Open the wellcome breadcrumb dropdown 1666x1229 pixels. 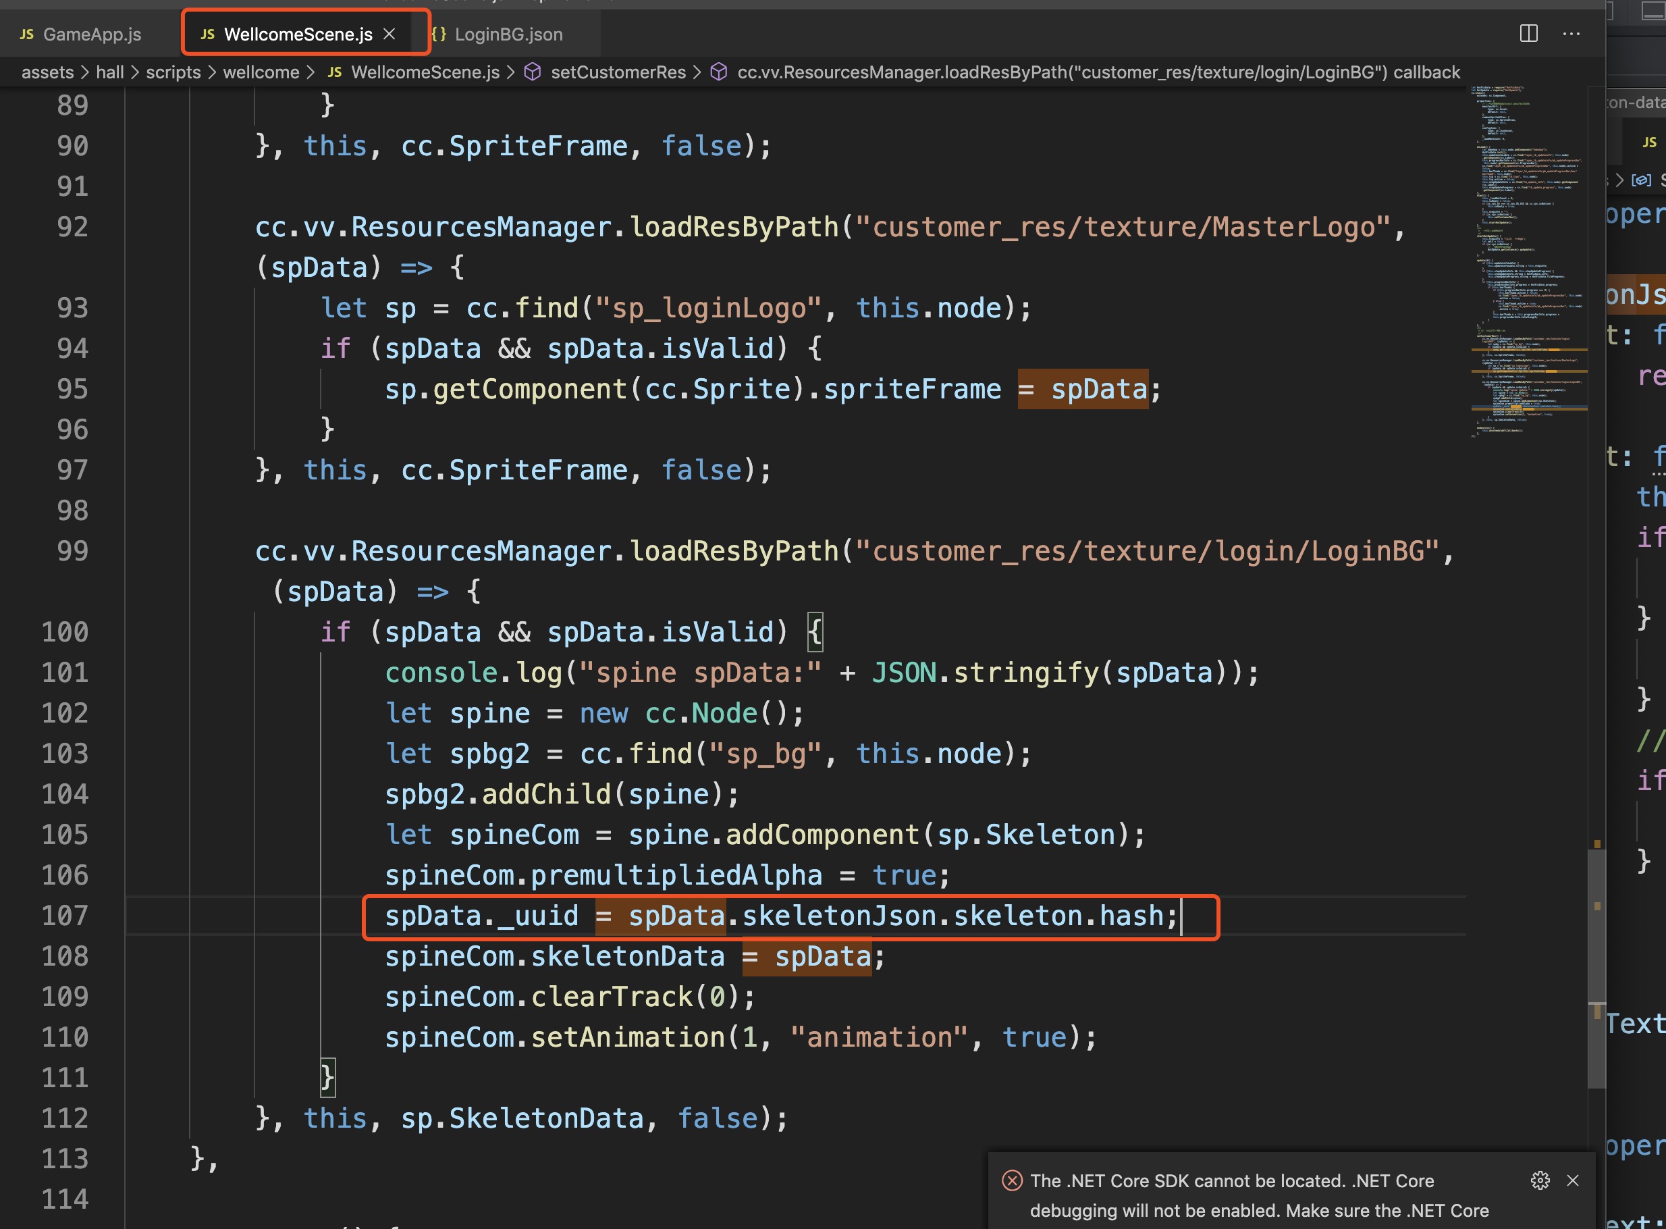click(x=261, y=72)
